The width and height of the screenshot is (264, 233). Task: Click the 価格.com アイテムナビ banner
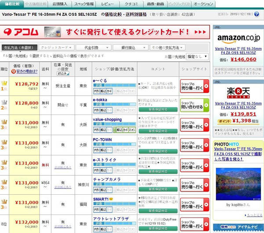[x=238, y=227]
